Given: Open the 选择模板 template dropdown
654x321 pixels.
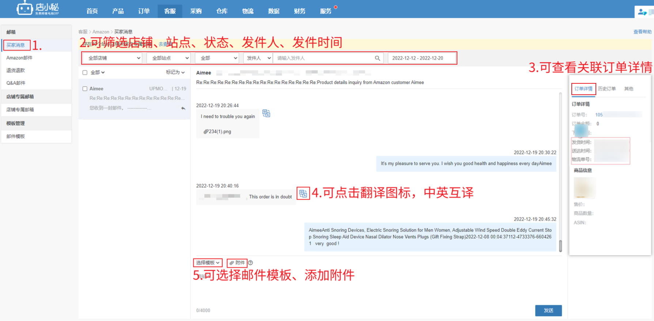Looking at the screenshot, I should pyautogui.click(x=208, y=263).
